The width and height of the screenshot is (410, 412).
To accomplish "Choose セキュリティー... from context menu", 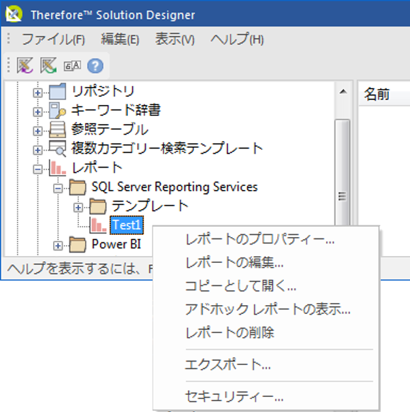I will (266, 396).
